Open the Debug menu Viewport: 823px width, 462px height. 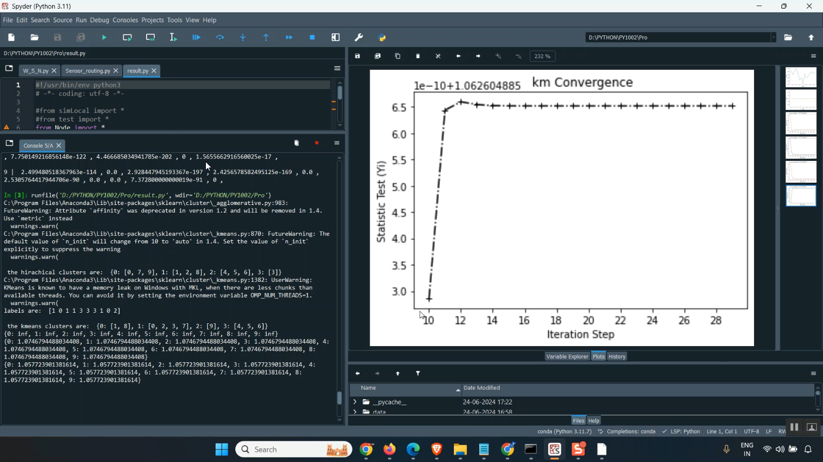(x=99, y=20)
